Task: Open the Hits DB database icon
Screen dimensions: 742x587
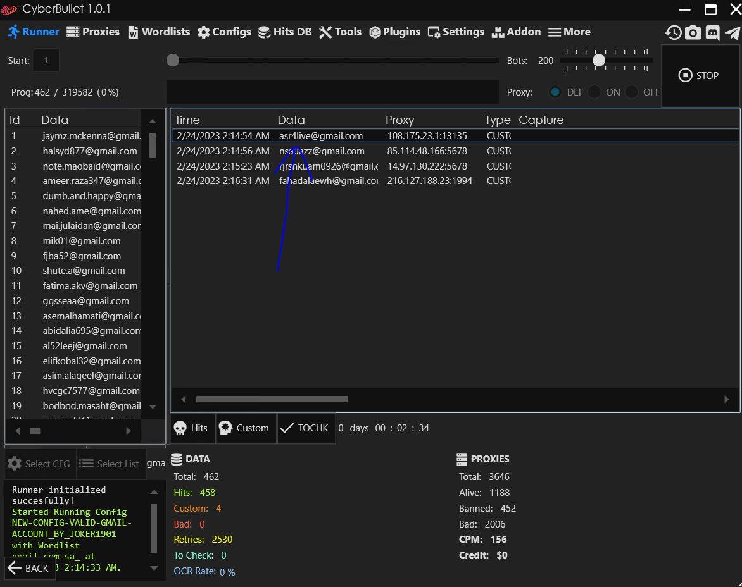Action: 265,32
